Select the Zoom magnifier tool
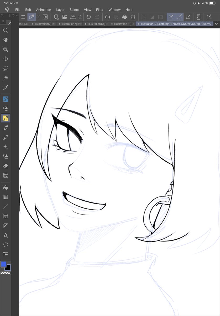 coord(6,30)
